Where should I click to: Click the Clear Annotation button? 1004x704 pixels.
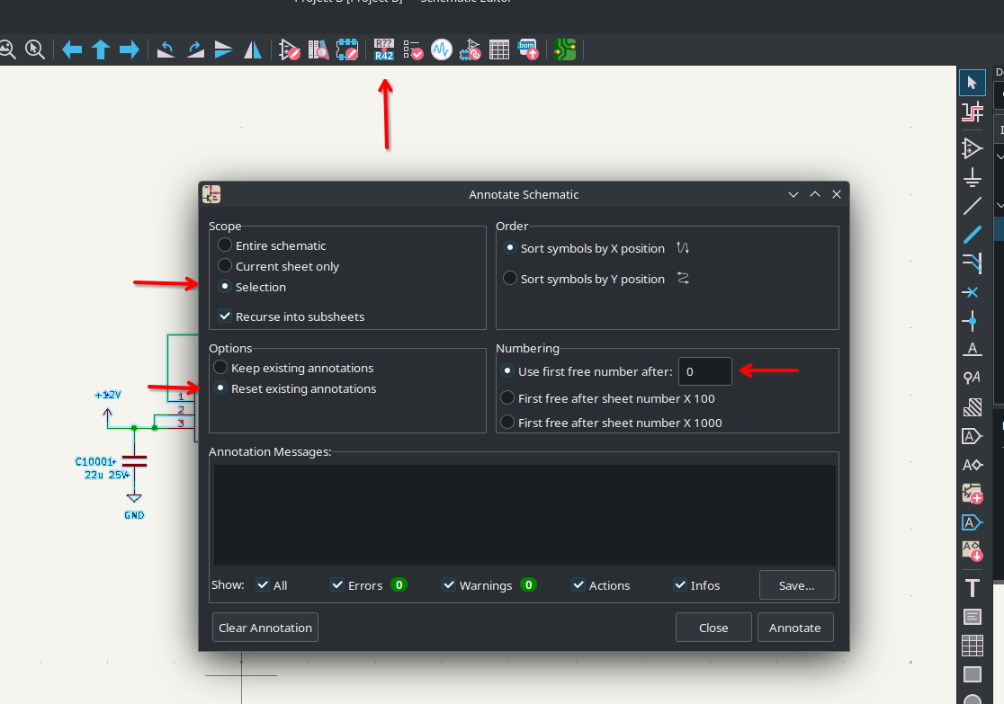pos(265,628)
